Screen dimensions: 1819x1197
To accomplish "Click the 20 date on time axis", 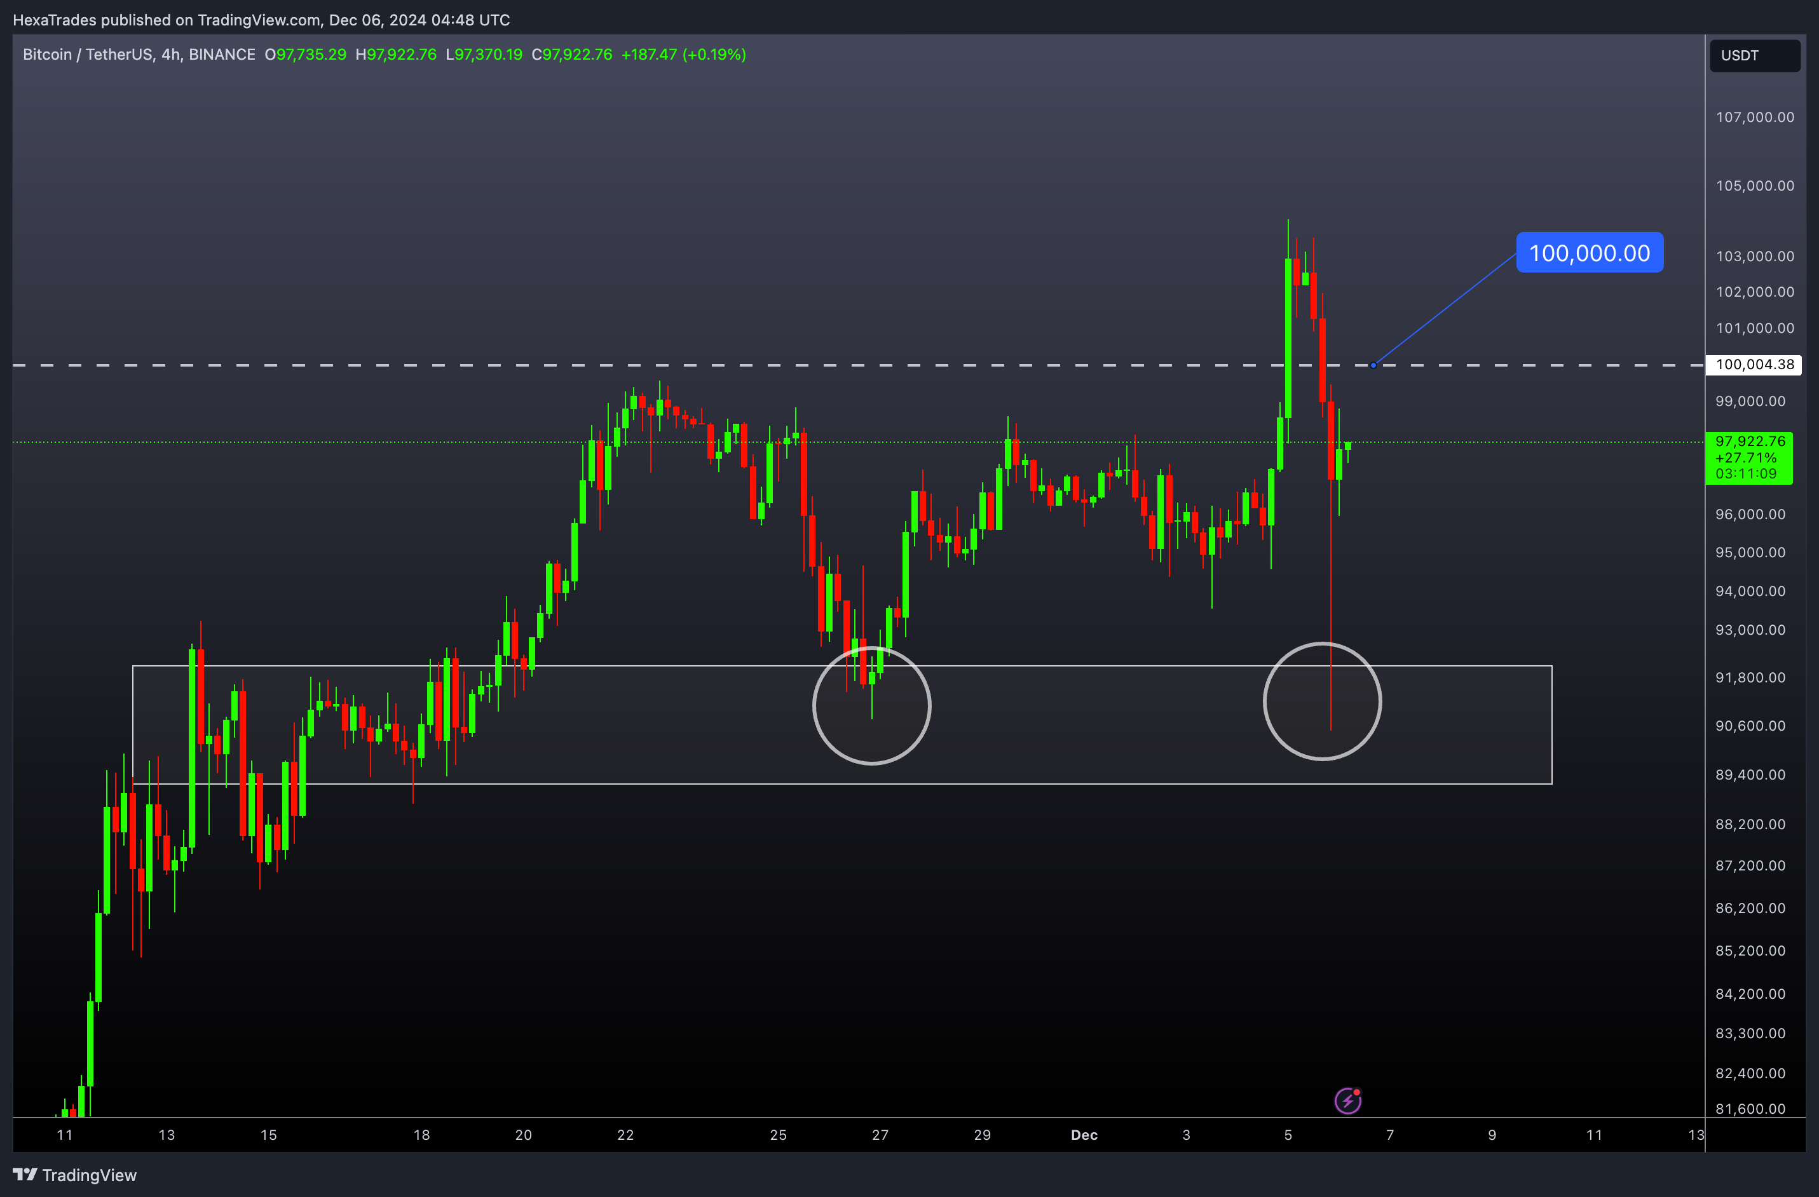I will pyautogui.click(x=524, y=1135).
